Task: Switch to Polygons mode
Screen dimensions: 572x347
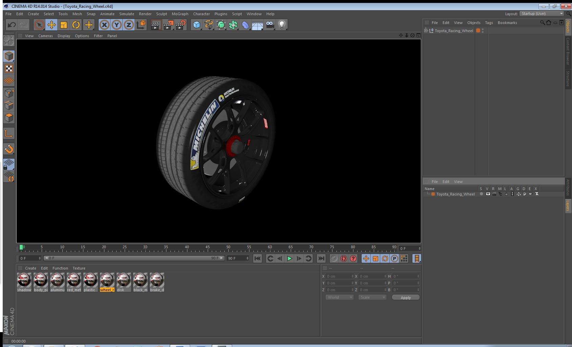Action: (x=9, y=118)
